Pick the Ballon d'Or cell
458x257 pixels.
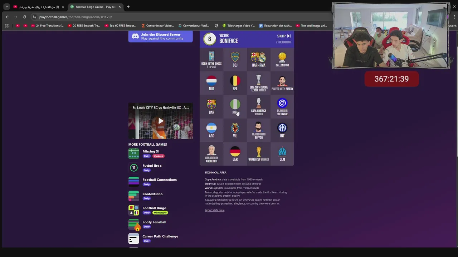[x=282, y=60]
